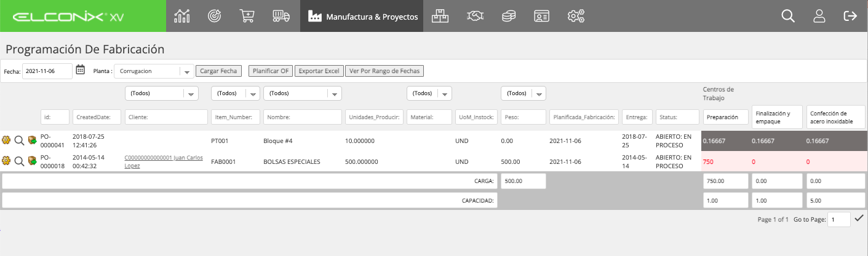Open the user profile icon

click(x=819, y=16)
